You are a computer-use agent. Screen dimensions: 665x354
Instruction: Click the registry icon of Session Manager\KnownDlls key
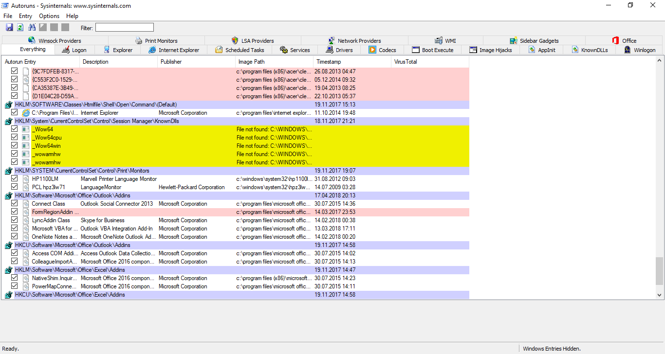[x=8, y=121]
